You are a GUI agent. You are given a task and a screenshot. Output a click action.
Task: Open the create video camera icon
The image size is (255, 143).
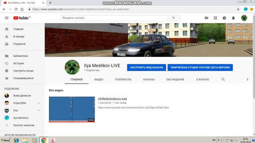206,18
